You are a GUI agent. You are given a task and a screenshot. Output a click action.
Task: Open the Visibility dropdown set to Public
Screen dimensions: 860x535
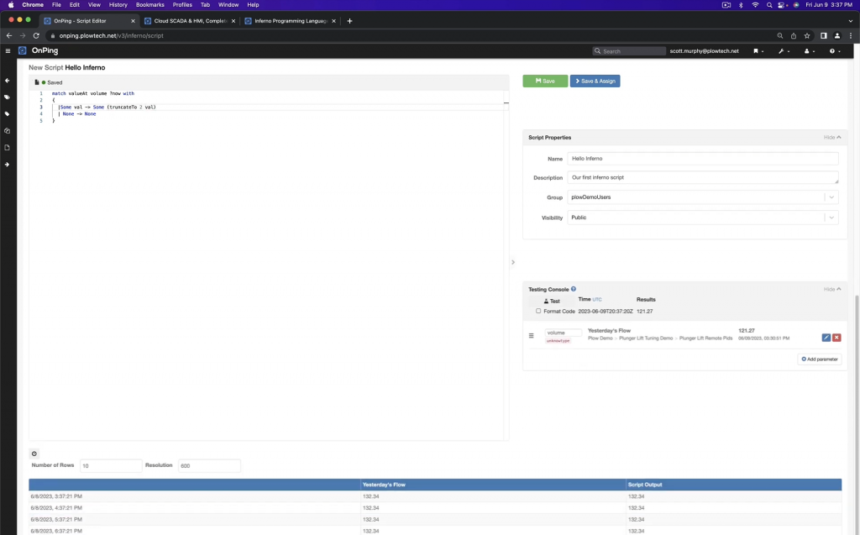click(703, 218)
